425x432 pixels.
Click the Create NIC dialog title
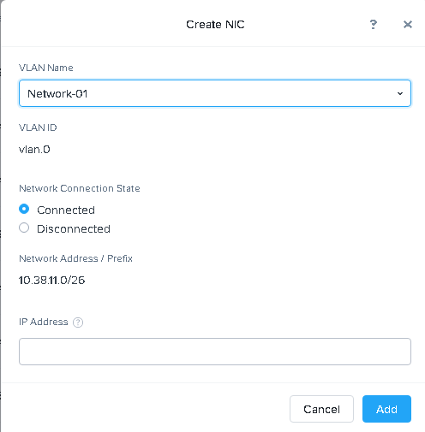(x=215, y=25)
